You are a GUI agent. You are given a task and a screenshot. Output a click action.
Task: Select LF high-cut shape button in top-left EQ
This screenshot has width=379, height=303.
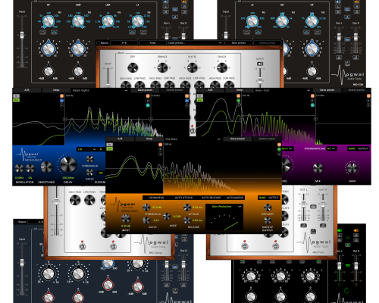pyautogui.click(x=143, y=32)
